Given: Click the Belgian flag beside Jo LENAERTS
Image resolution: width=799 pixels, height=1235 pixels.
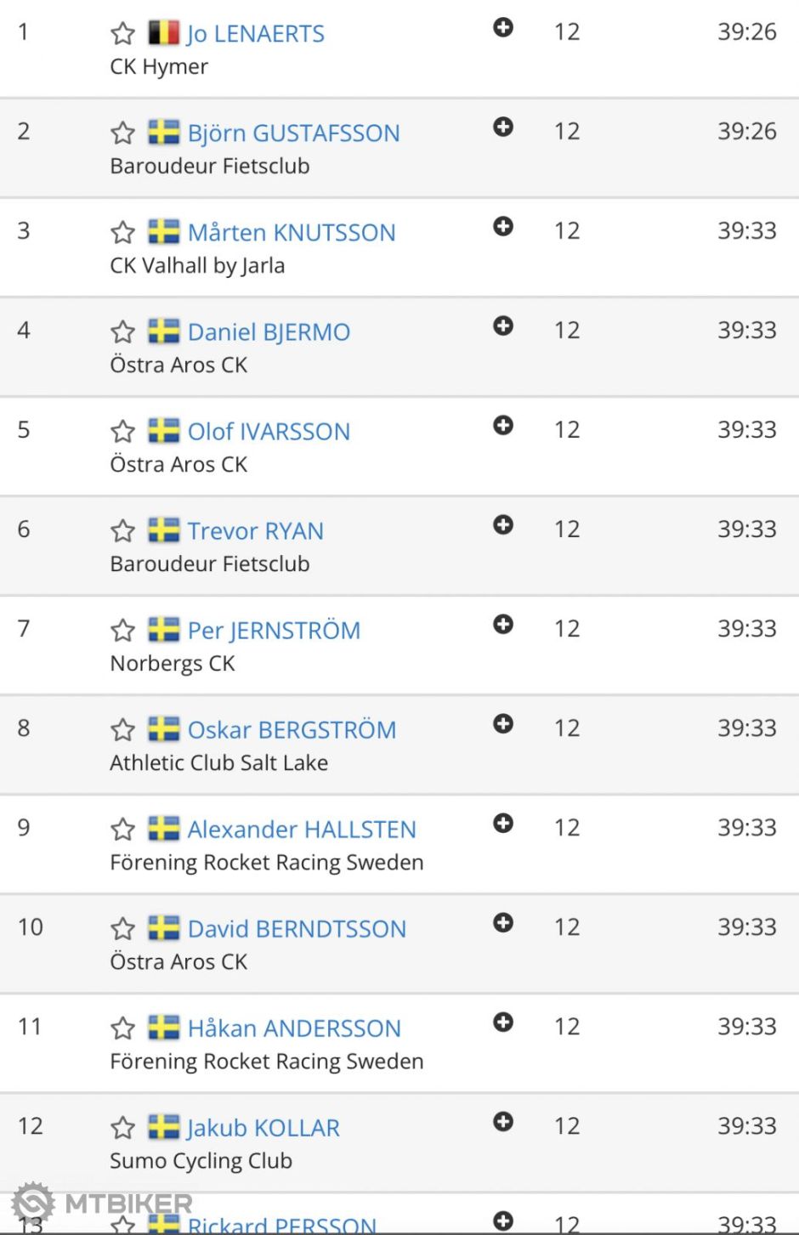Looking at the screenshot, I should pyautogui.click(x=163, y=33).
